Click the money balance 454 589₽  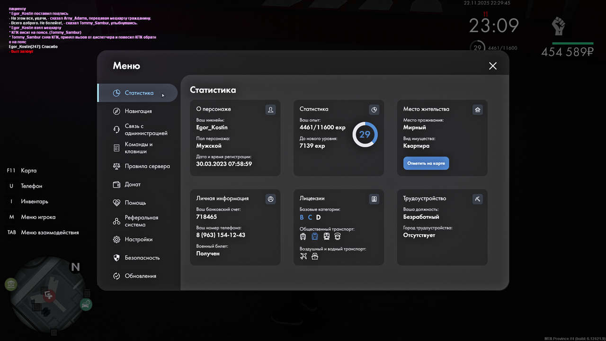pyautogui.click(x=567, y=52)
